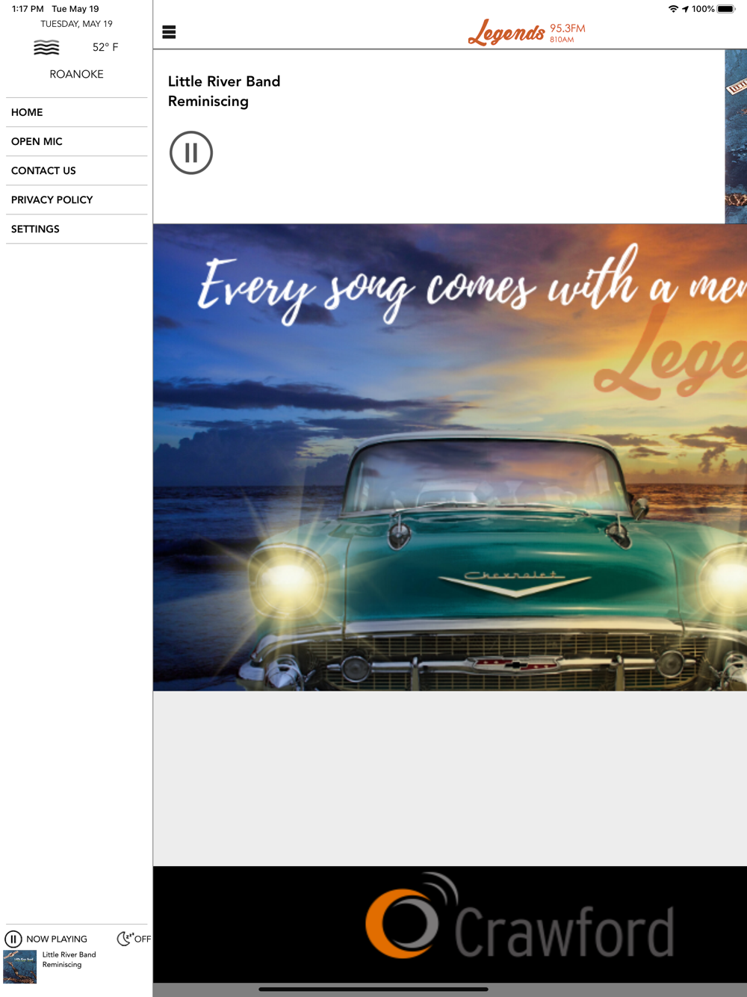This screenshot has height=997, width=747.
Task: Tap the TUESDAY, MAY 19 date text
Action: pos(76,24)
